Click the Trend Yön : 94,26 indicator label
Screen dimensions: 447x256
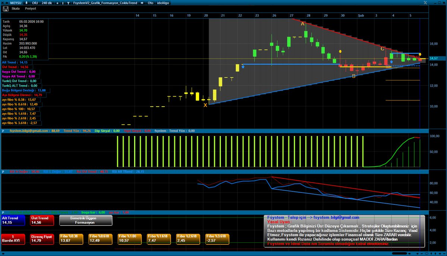tap(77, 131)
